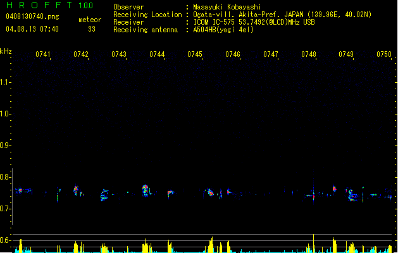Viewport: 398px width, 253px height.
Task: Click the tallest yellow intensity bar at 0748
Action: pos(313,244)
